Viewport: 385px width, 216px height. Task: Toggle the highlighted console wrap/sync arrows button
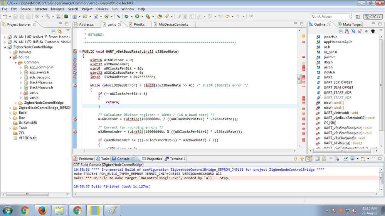(x=309, y=159)
